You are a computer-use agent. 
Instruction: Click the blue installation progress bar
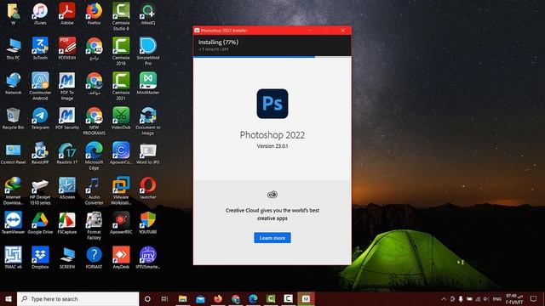tap(254, 57)
